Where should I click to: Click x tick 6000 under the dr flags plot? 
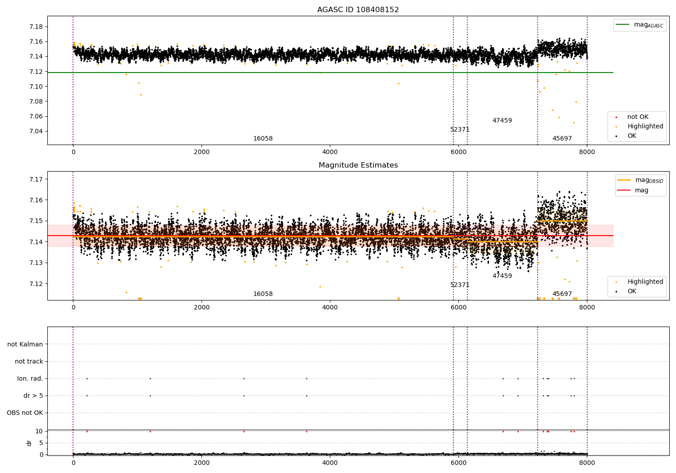(458, 462)
